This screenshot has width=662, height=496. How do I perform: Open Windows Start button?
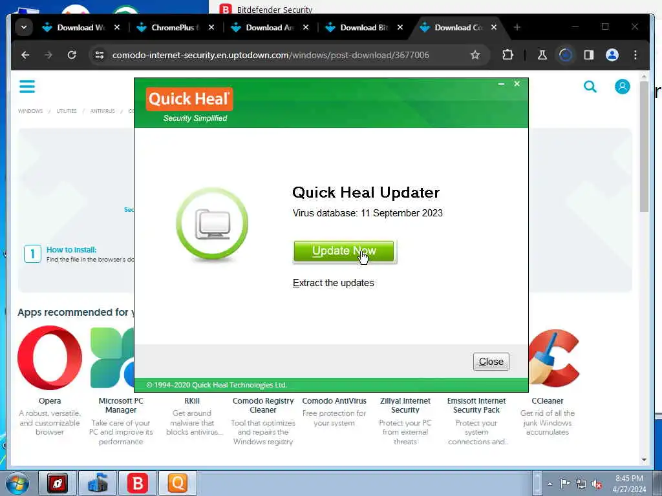click(17, 483)
